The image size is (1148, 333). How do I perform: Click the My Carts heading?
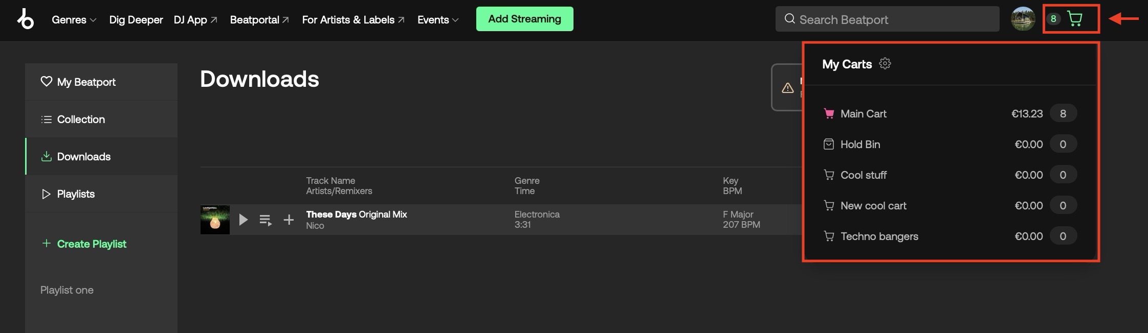point(847,64)
